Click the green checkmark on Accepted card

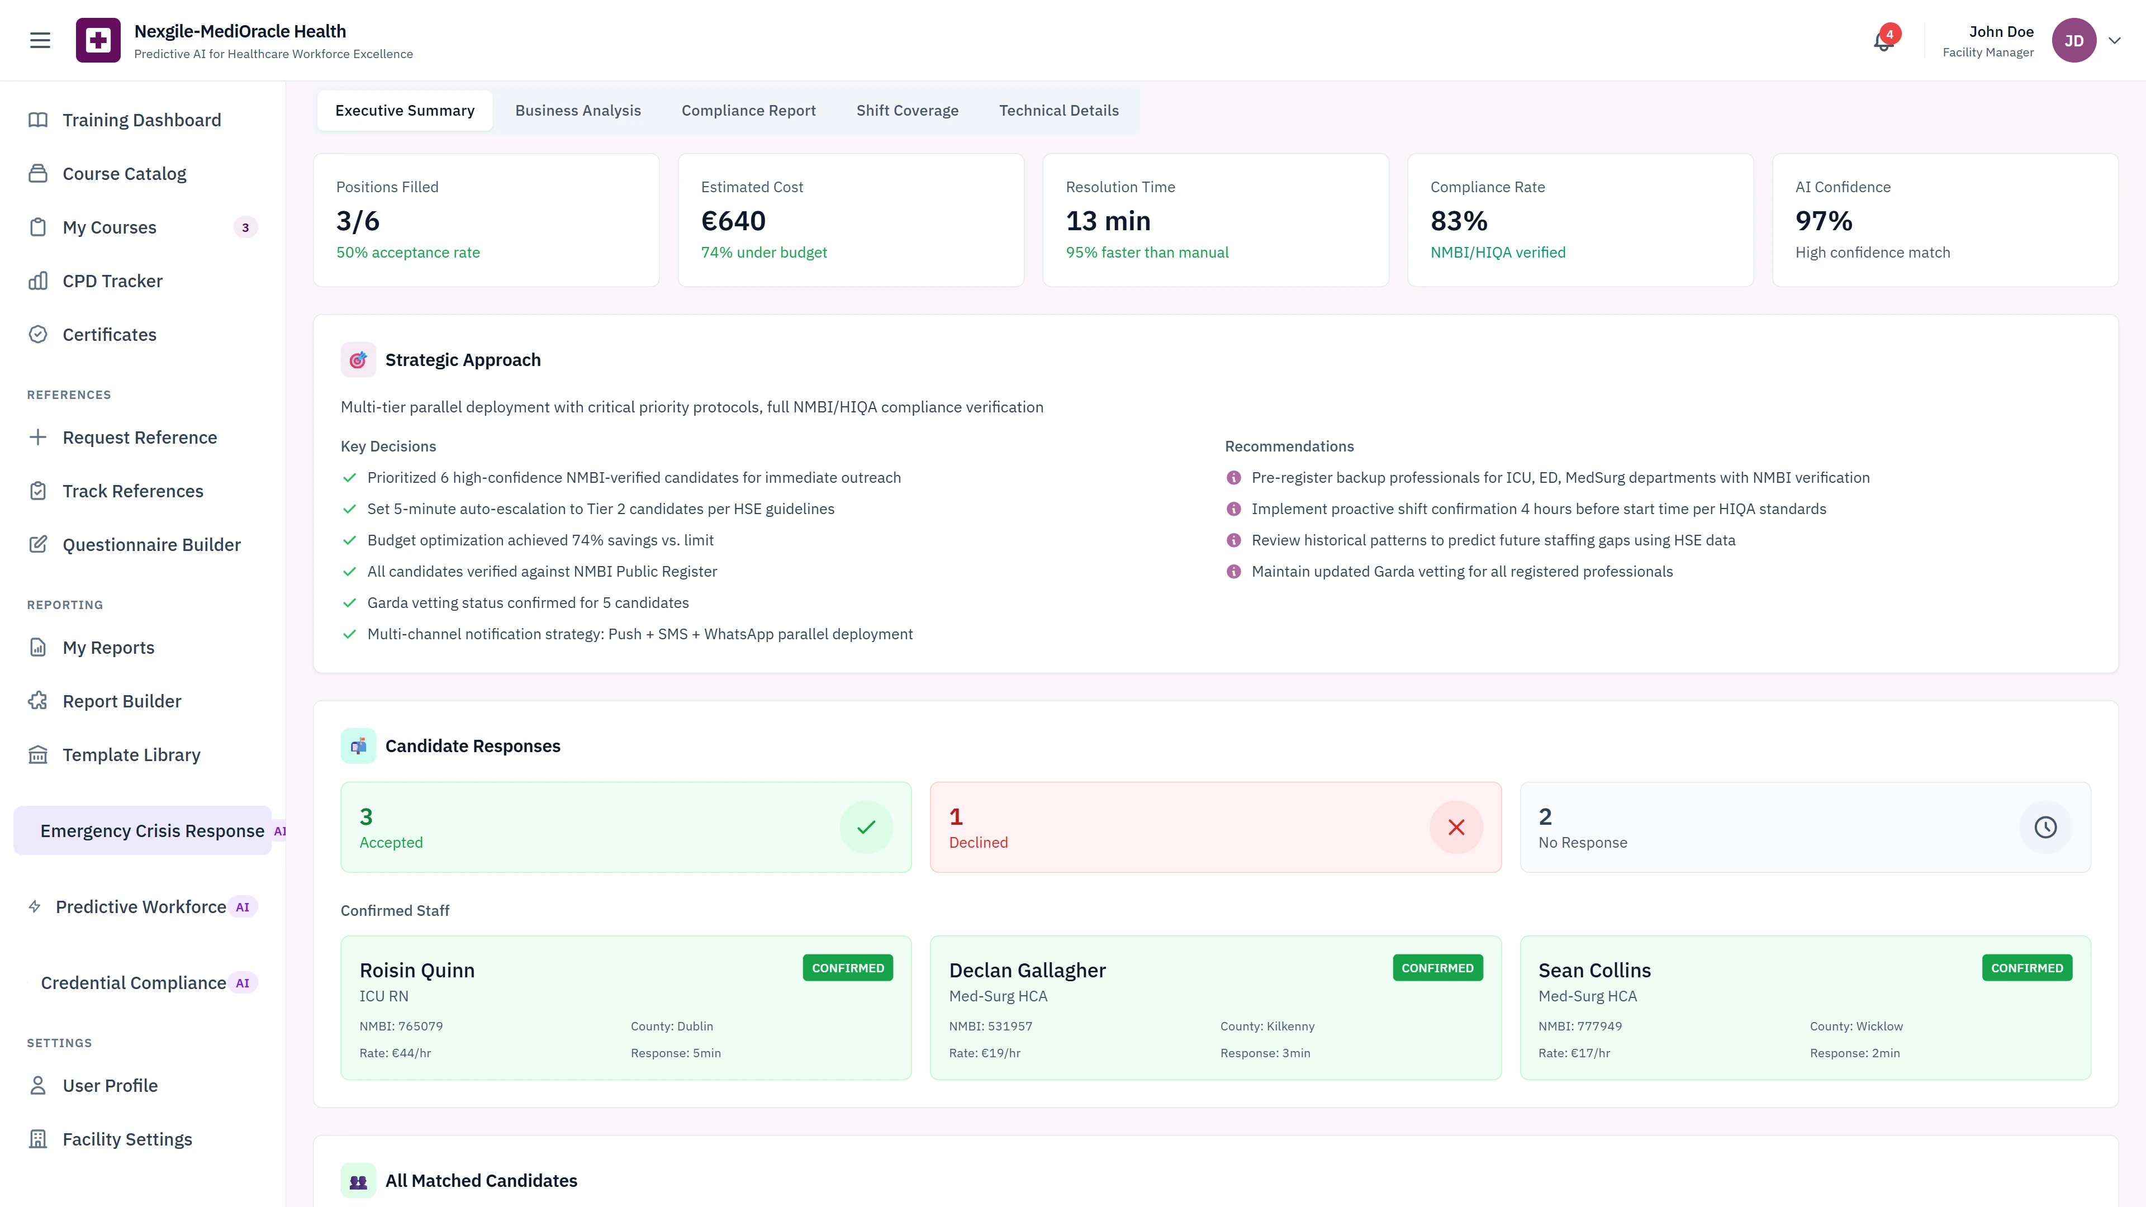(866, 826)
